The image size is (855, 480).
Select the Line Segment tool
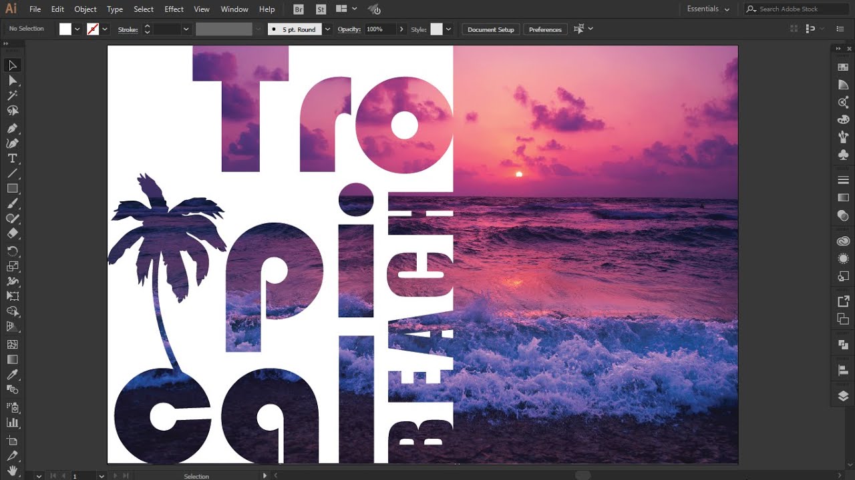tap(12, 173)
